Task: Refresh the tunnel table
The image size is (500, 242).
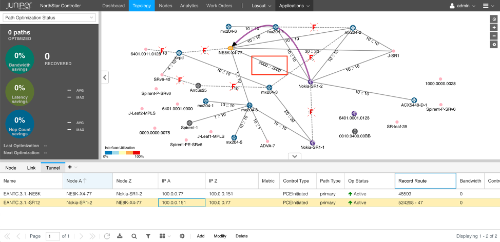Action: [x=107, y=236]
